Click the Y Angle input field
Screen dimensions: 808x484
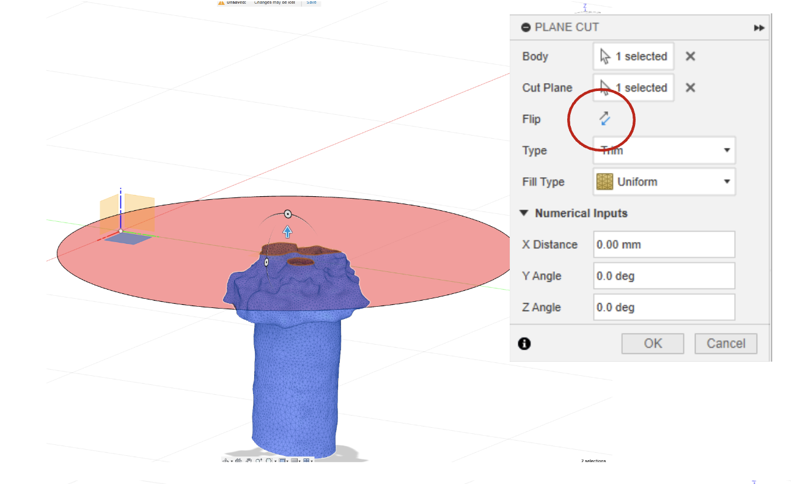(x=664, y=276)
